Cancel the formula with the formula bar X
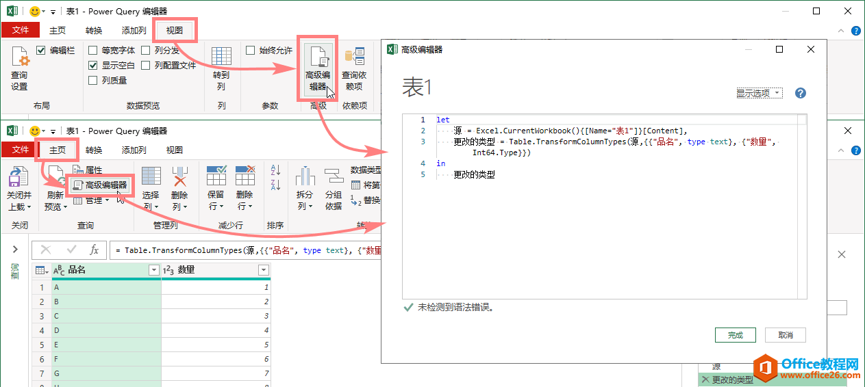The image size is (865, 387). pyautogui.click(x=46, y=250)
